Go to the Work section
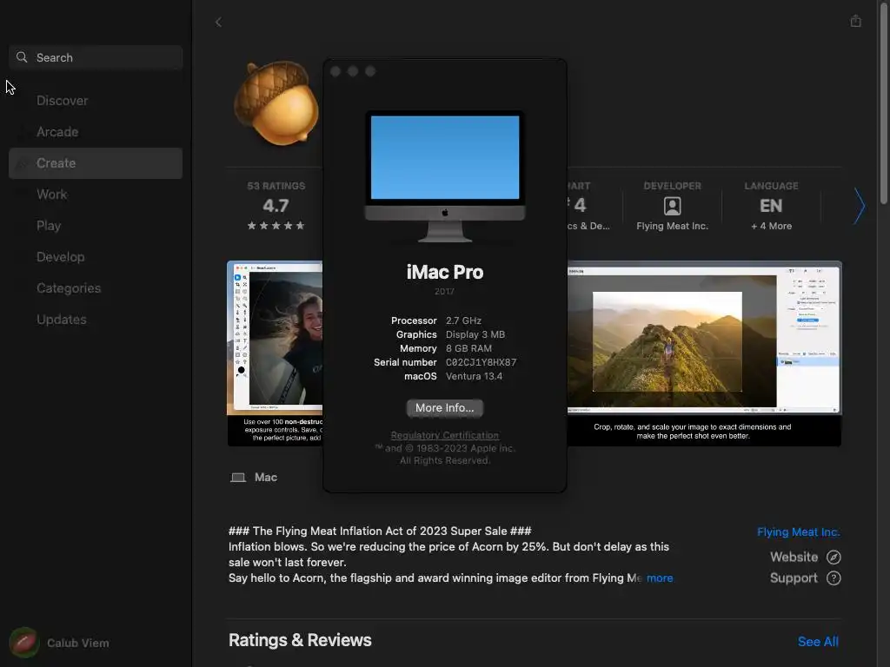The image size is (890, 667). tap(52, 195)
